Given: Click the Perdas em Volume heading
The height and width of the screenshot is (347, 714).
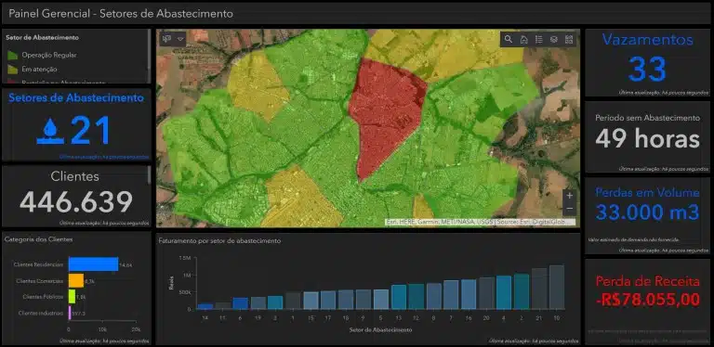Looking at the screenshot, I should pyautogui.click(x=647, y=193).
